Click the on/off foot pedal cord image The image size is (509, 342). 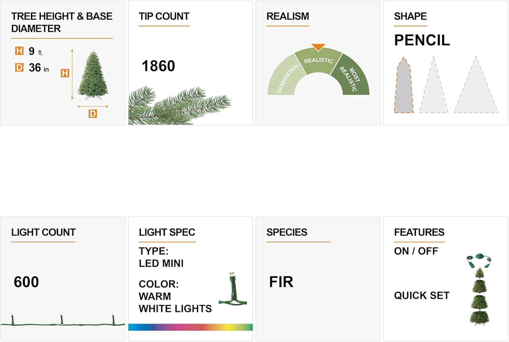coord(479,260)
